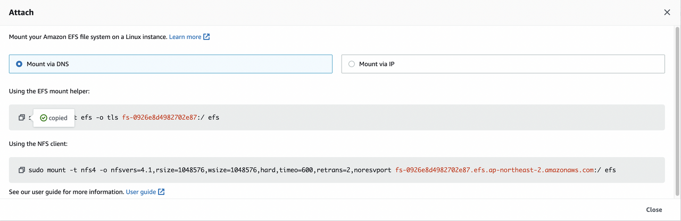Select Mount via DNS option

tap(171, 64)
